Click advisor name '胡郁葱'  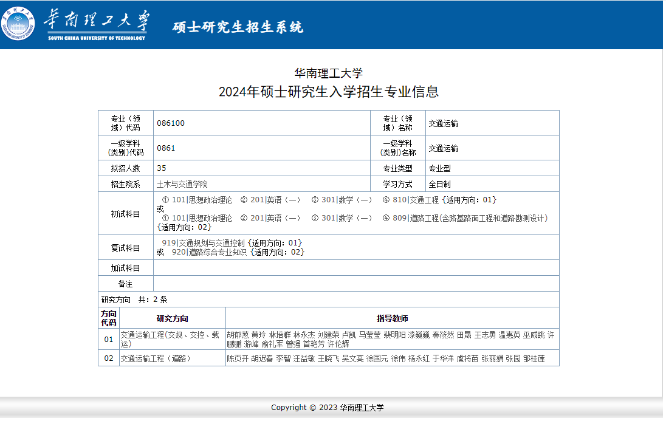(238, 335)
